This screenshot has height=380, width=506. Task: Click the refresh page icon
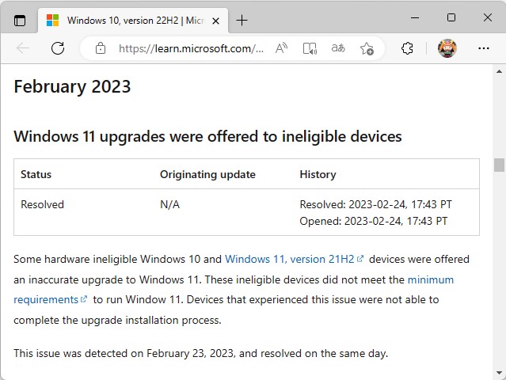[x=58, y=48]
